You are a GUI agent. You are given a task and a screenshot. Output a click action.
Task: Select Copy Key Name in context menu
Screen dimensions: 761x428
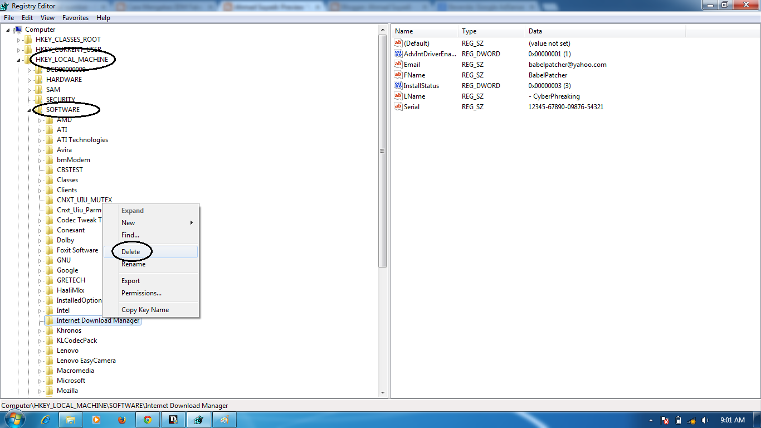(x=150, y=310)
